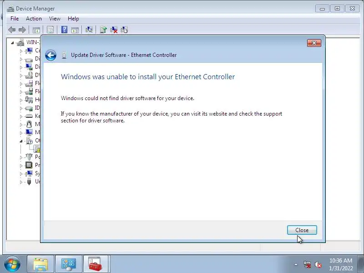Click the muted volume tray icon

318,264
